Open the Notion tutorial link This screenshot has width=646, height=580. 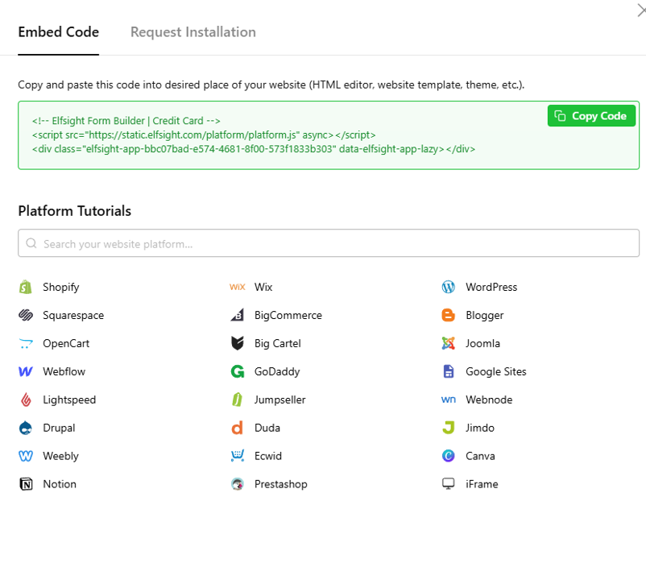pos(60,484)
